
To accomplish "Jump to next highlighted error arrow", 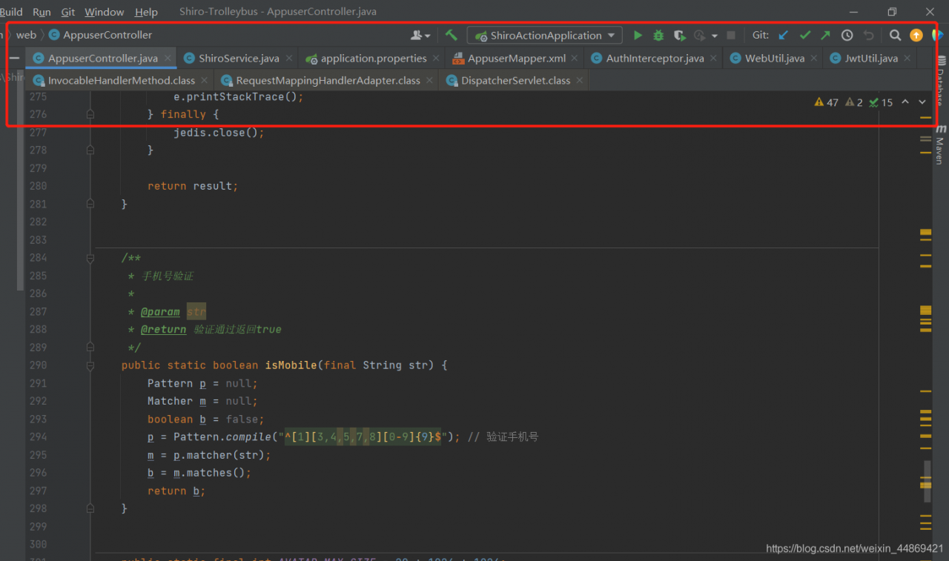I will pyautogui.click(x=922, y=102).
